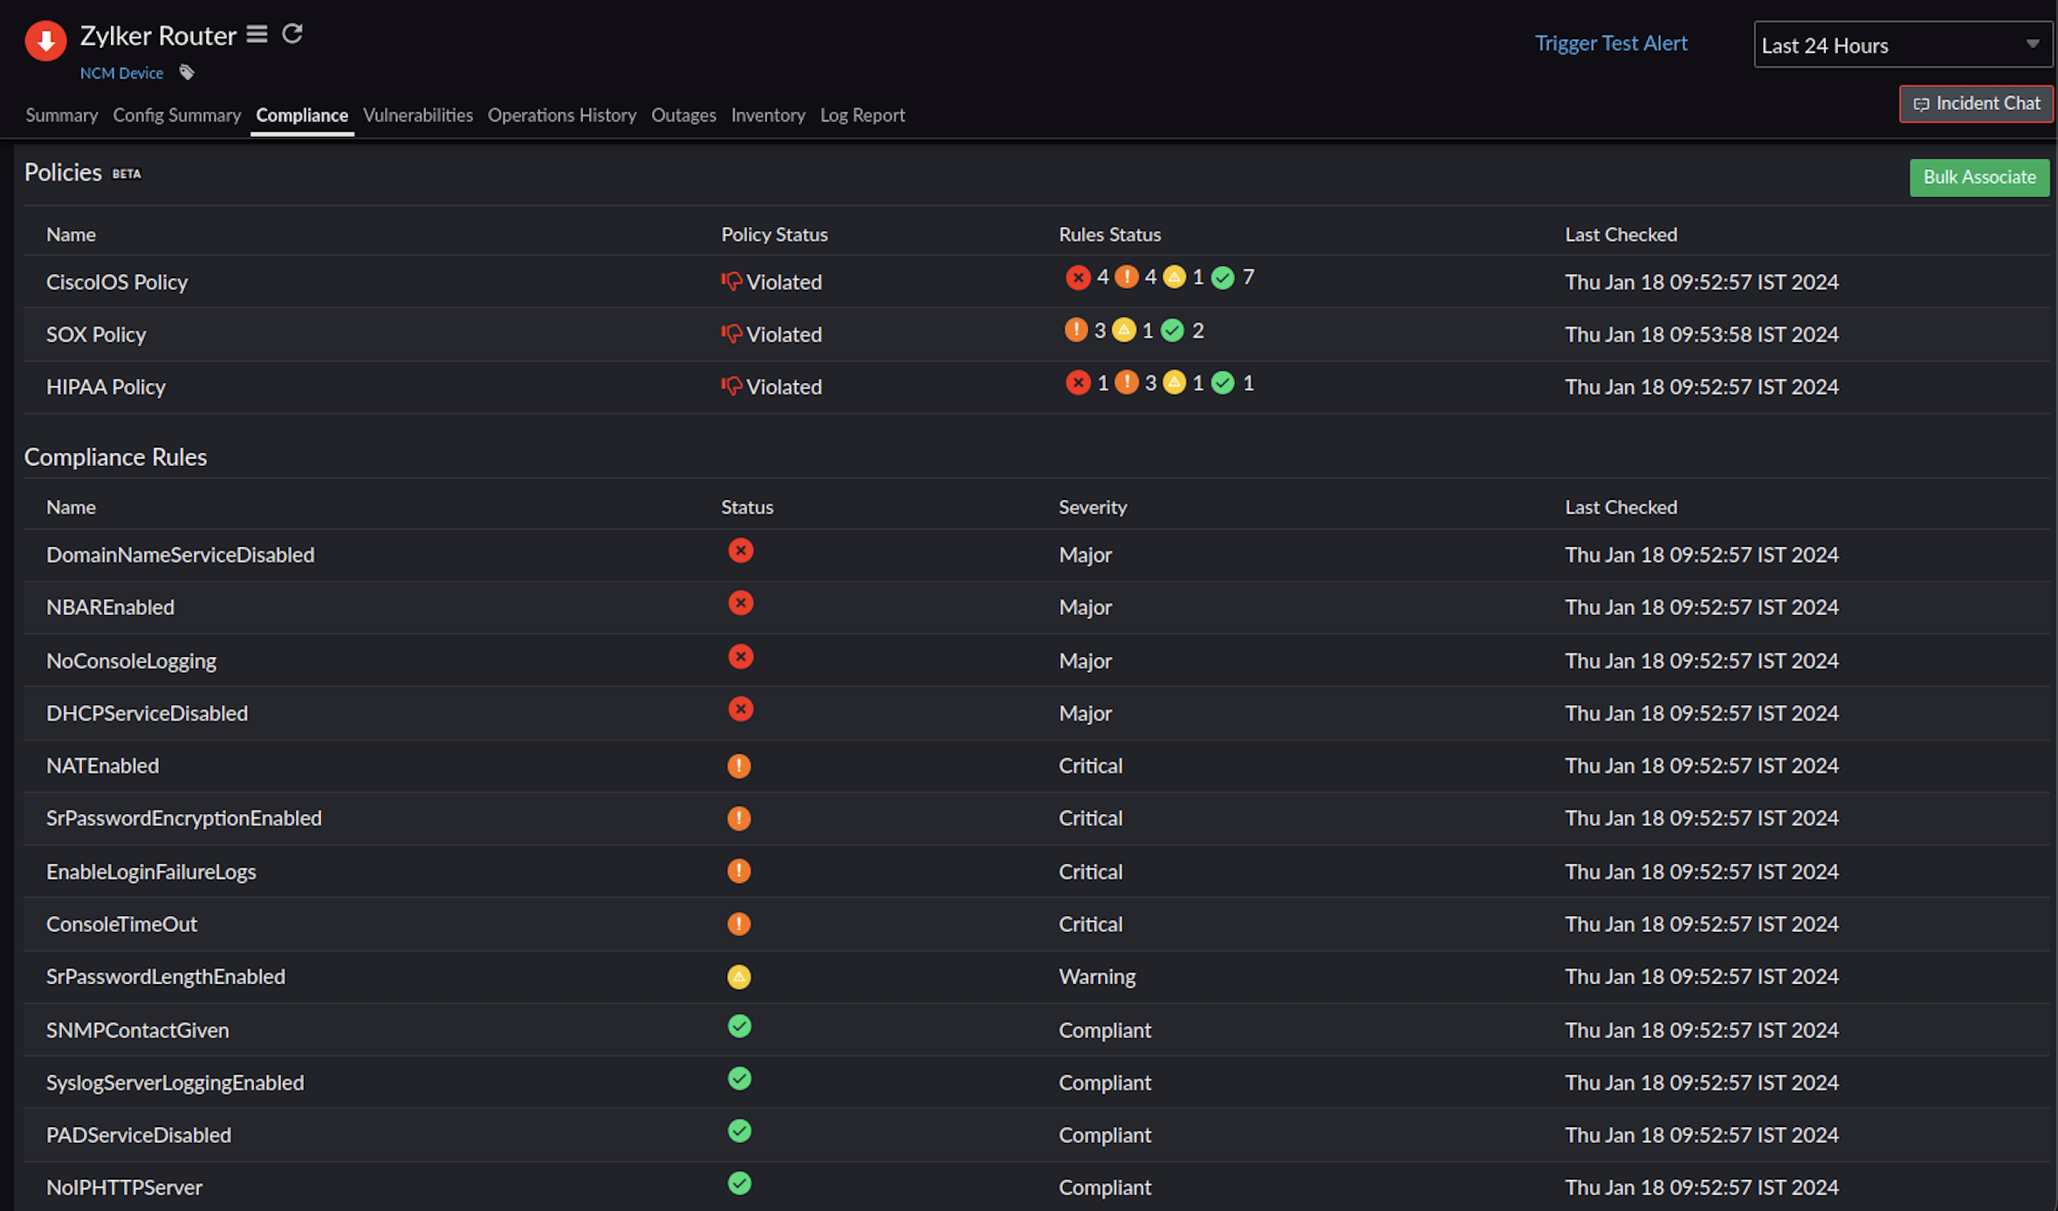Click the red violation count icon for CiscoIOS Policy
The height and width of the screenshot is (1211, 2058).
coord(1078,277)
